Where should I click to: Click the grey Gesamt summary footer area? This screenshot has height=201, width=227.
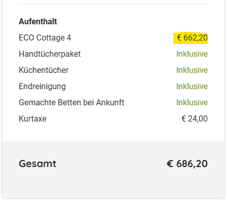(x=113, y=170)
